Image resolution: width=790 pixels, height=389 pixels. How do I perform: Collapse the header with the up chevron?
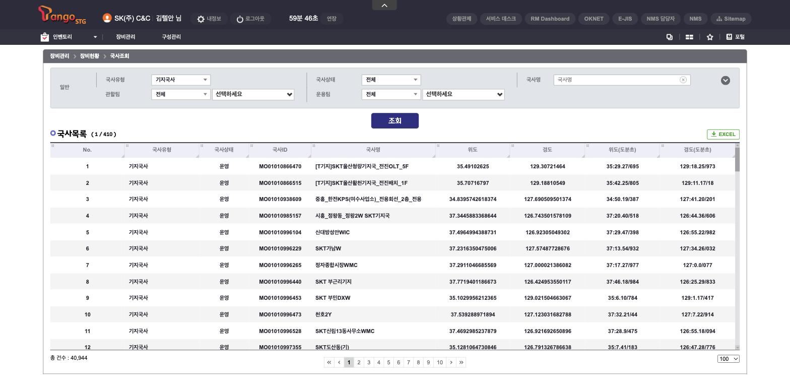[x=384, y=5]
